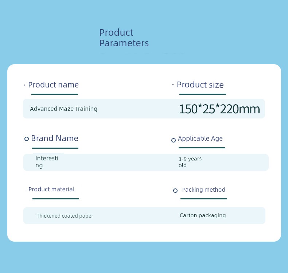The width and height of the screenshot is (288, 273).
Task: Click the Advanced Maze Training value
Action: click(x=63, y=109)
